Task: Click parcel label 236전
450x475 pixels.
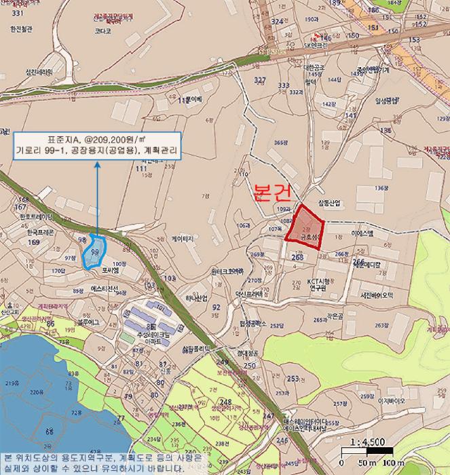Action: [x=179, y=424]
